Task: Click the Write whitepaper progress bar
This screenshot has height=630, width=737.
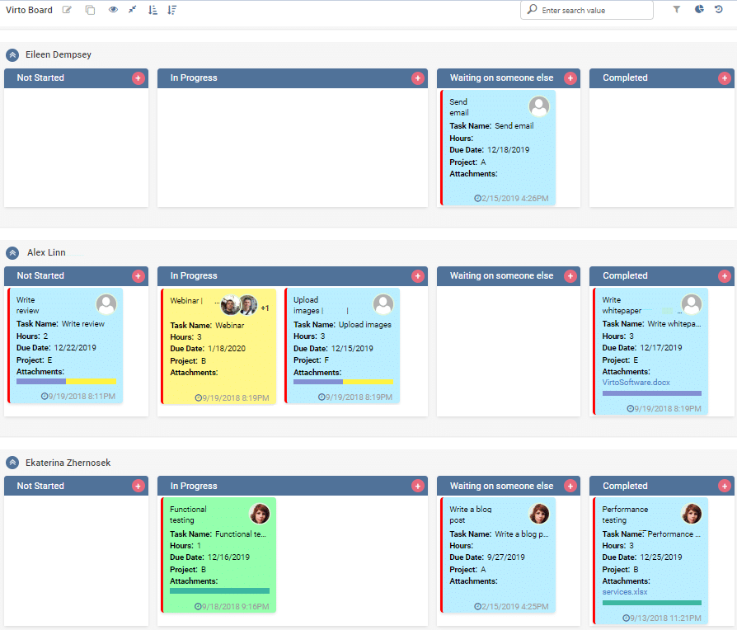Action: (x=652, y=393)
